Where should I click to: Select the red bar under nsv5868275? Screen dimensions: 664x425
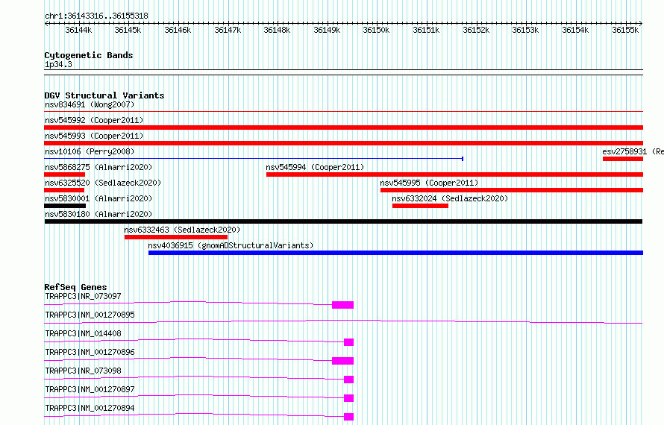pos(64,174)
